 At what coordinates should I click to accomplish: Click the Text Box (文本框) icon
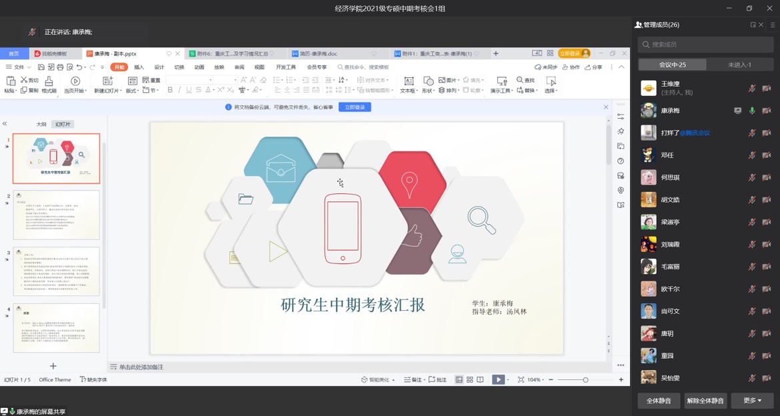[x=409, y=81]
